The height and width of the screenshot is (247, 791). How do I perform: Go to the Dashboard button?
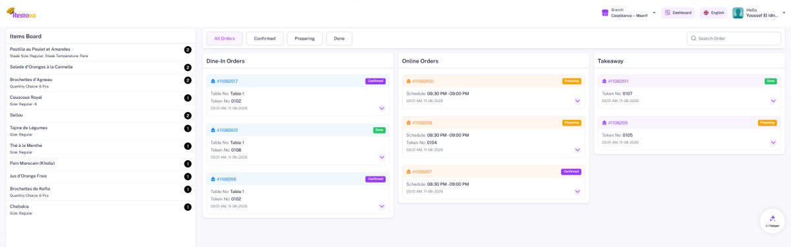[678, 13]
